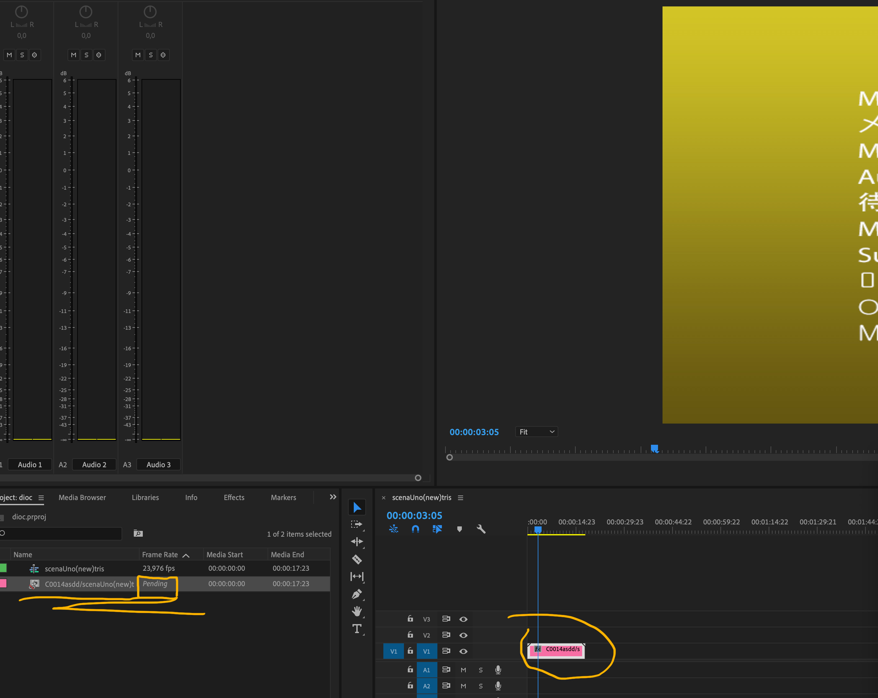Open the scenaUno(new)tris sequence panel menu
The image size is (878, 698).
461,498
